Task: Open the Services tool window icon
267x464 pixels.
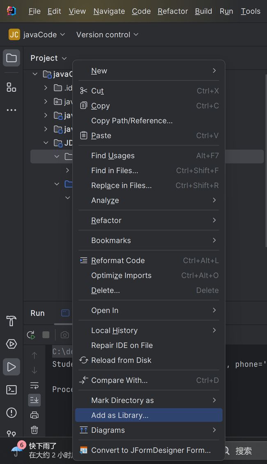Action: 12,344
